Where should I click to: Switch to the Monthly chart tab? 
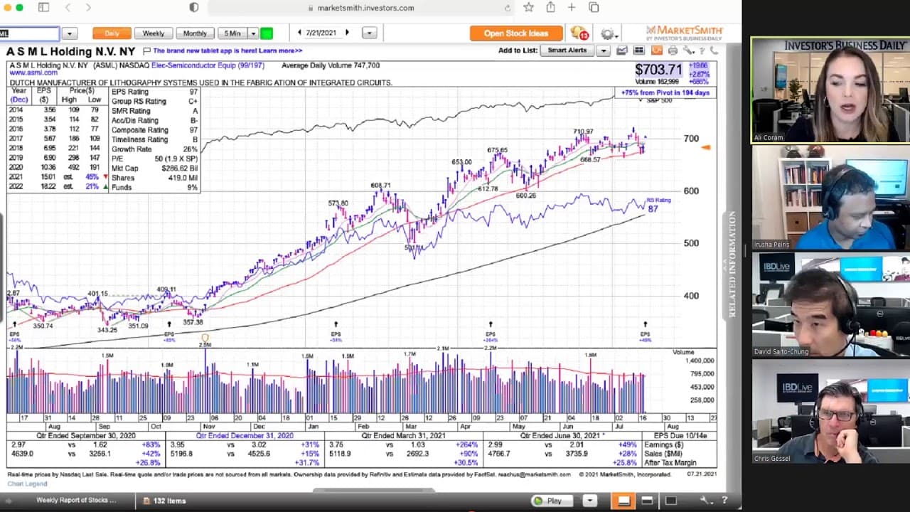[195, 33]
